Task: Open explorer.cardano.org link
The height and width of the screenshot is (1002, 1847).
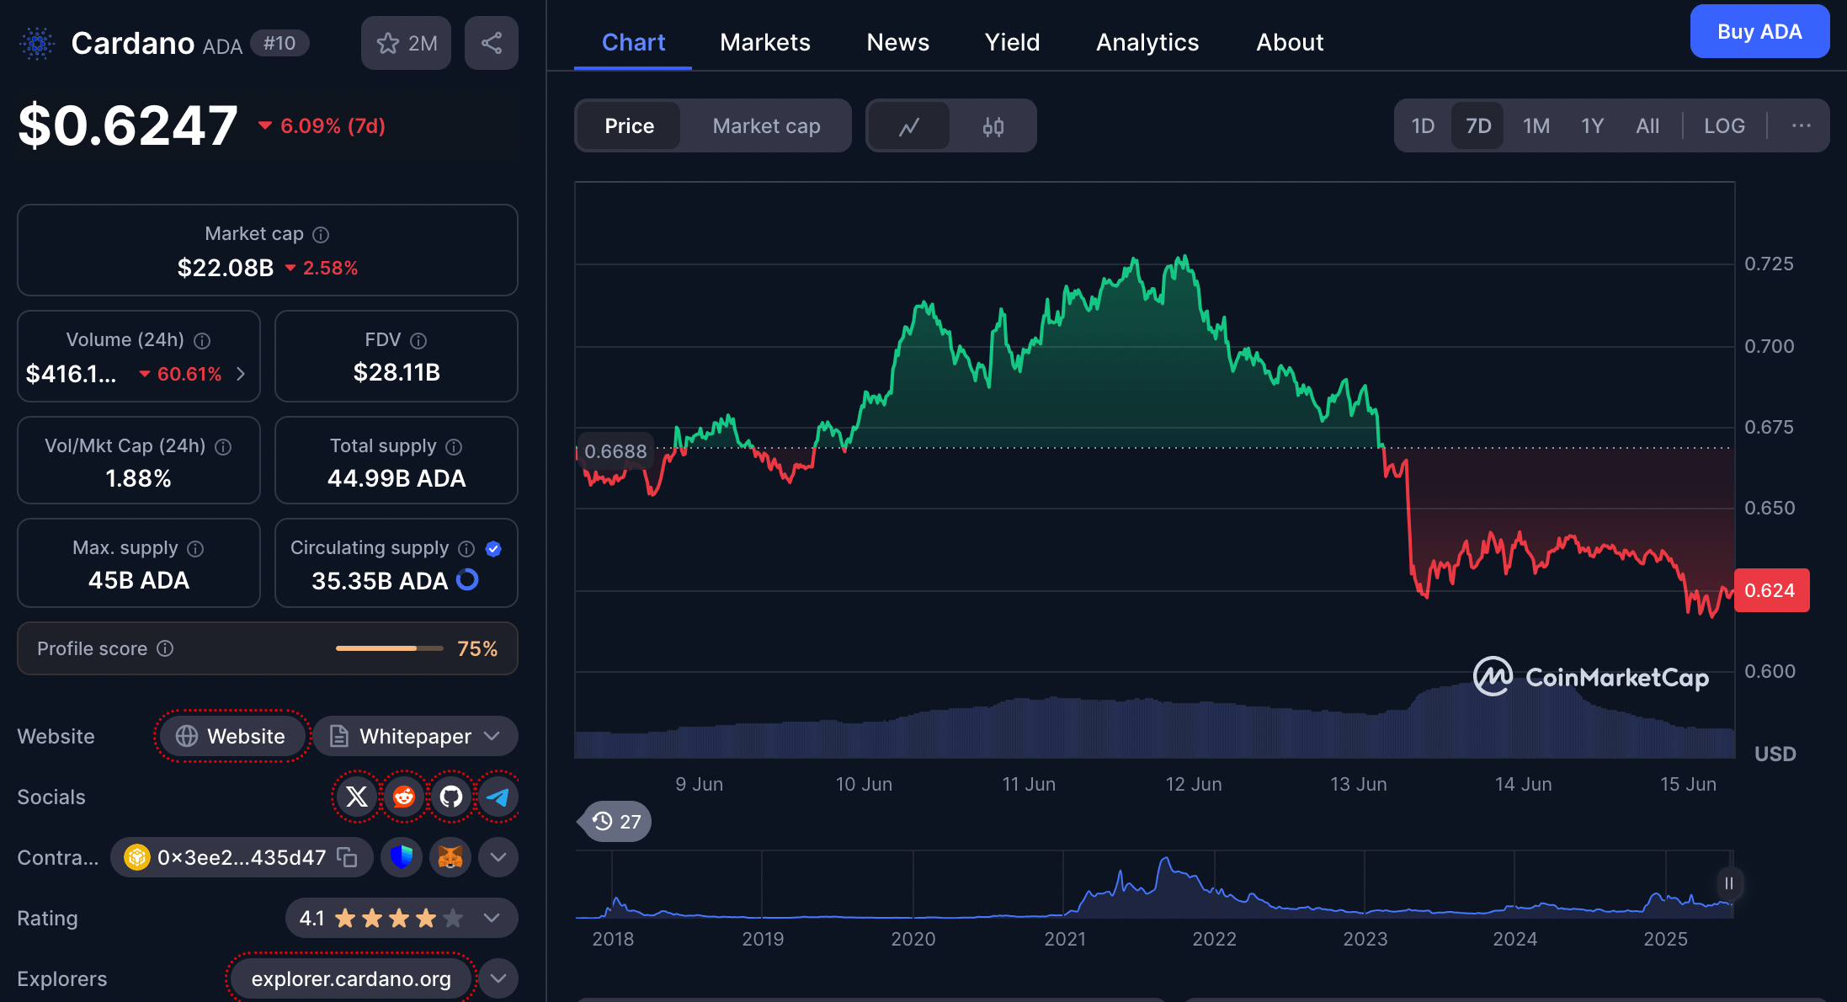Action: pos(351,978)
